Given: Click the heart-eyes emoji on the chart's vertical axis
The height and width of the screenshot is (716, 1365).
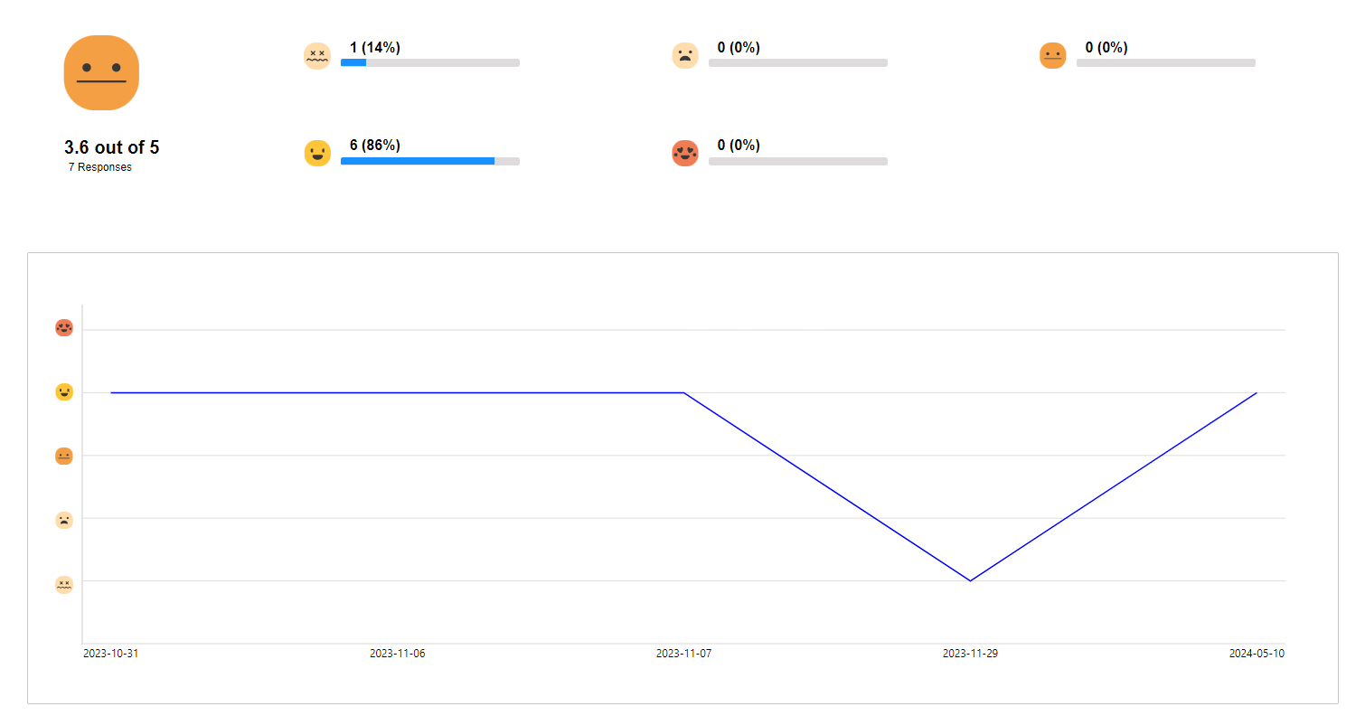Looking at the screenshot, I should pos(64,327).
